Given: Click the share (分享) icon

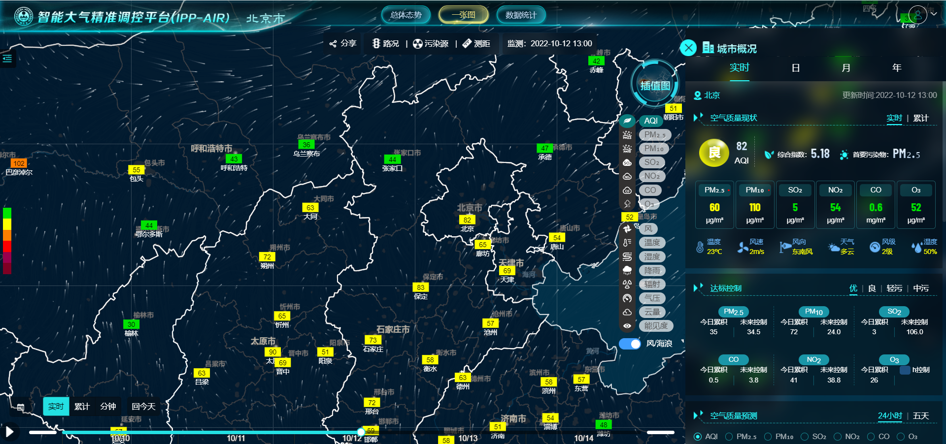Looking at the screenshot, I should 333,44.
